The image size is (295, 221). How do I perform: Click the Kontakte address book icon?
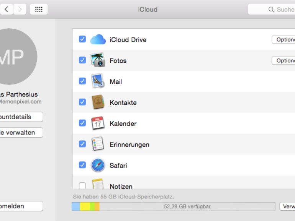click(x=98, y=102)
